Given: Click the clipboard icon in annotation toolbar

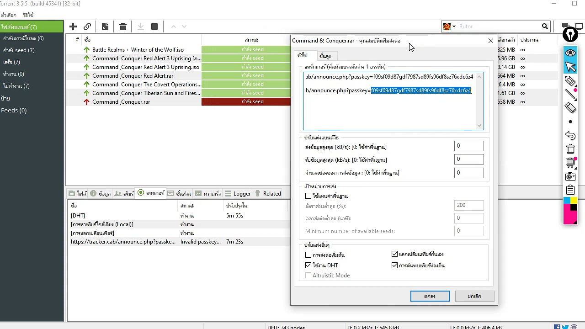Looking at the screenshot, I should 570,190.
